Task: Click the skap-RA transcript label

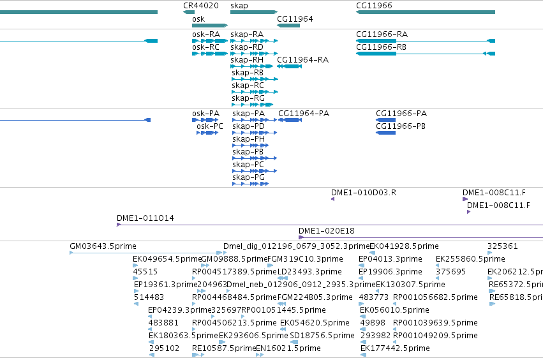Action: [x=247, y=34]
